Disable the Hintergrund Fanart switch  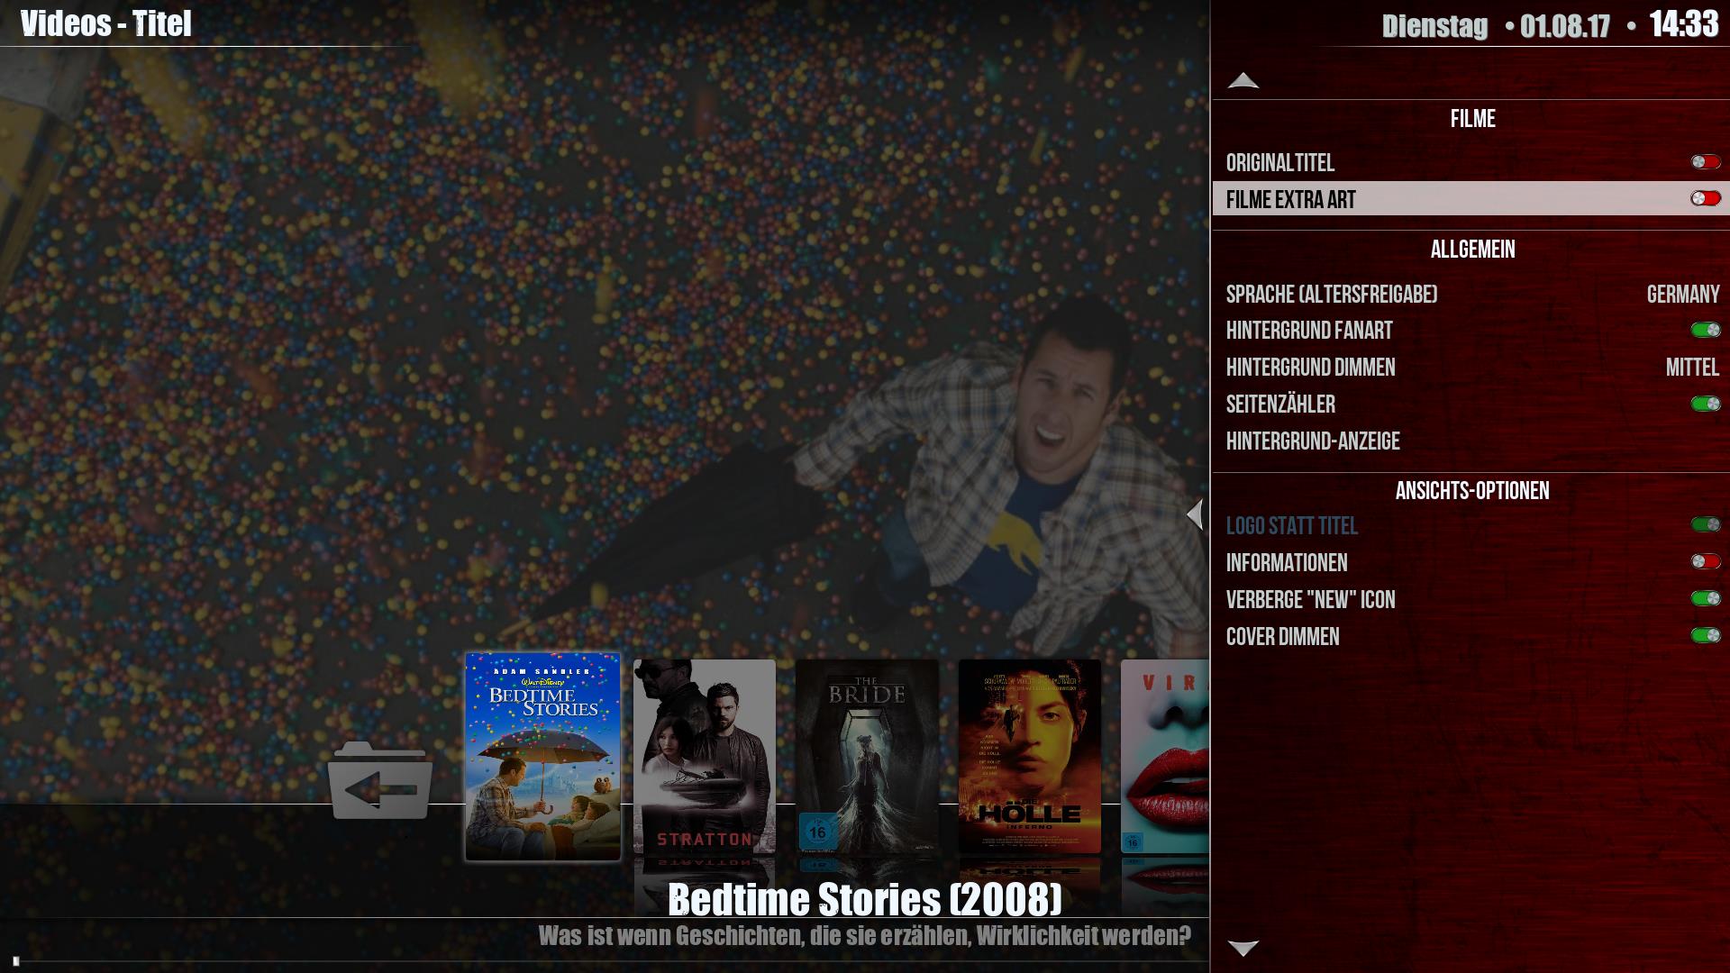[1706, 330]
